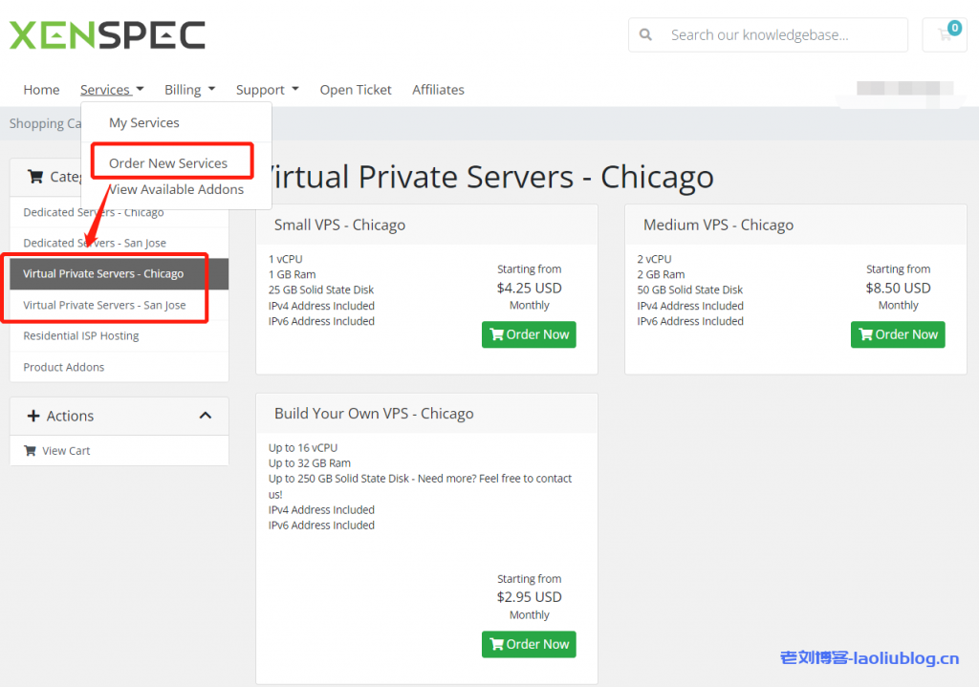Expand the Support dropdown menu
Viewport: 979px width, 687px height.
[x=267, y=90]
